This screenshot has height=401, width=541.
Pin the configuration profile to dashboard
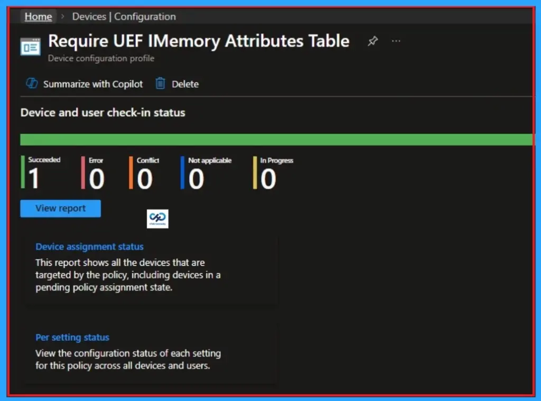point(372,41)
